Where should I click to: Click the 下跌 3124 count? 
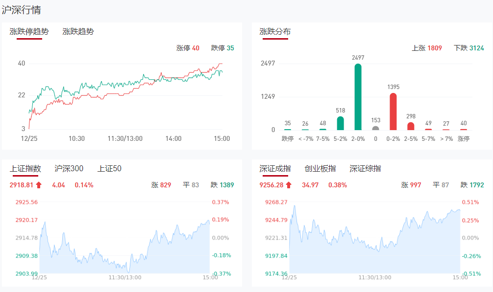(469, 48)
